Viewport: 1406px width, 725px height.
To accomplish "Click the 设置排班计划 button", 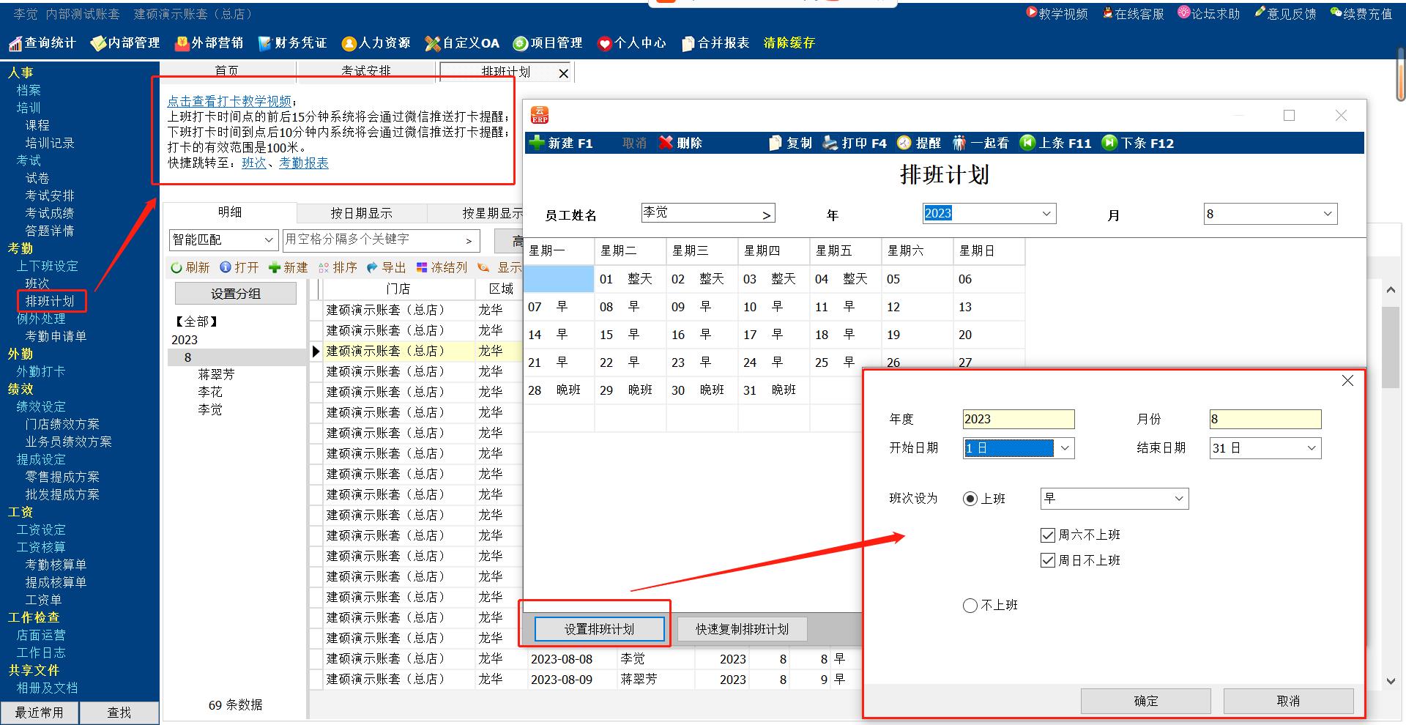I will [x=599, y=629].
